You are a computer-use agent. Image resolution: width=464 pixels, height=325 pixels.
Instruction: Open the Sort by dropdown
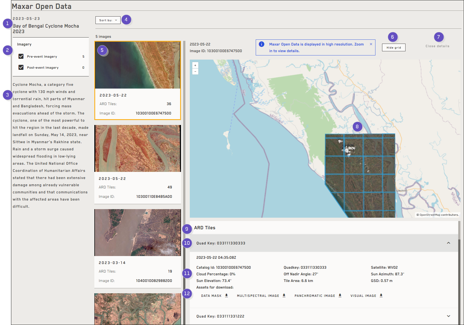(108, 20)
